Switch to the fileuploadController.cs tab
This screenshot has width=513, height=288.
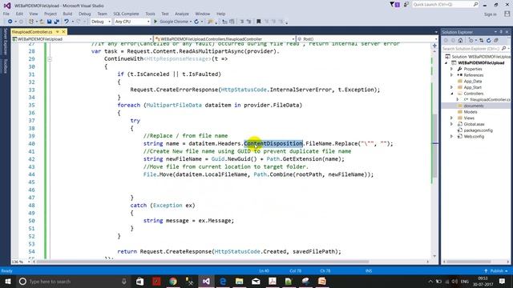pos(32,32)
